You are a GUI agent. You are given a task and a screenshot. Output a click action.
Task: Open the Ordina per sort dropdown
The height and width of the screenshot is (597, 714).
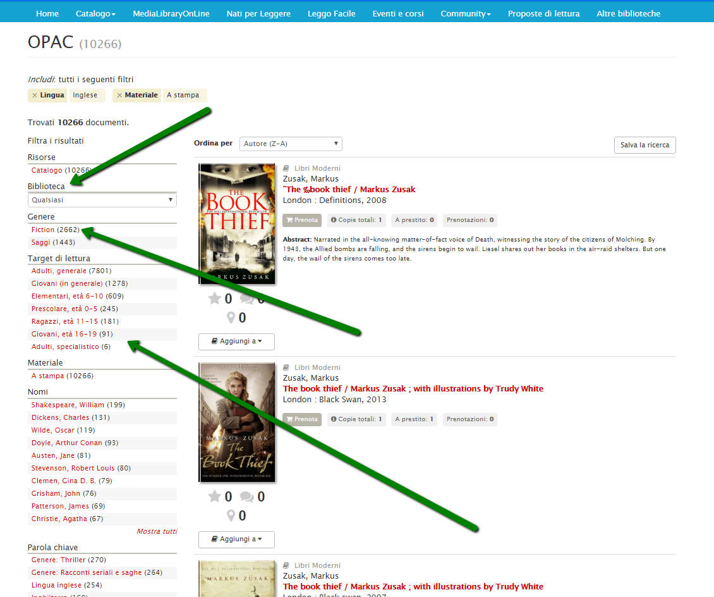[x=291, y=144]
